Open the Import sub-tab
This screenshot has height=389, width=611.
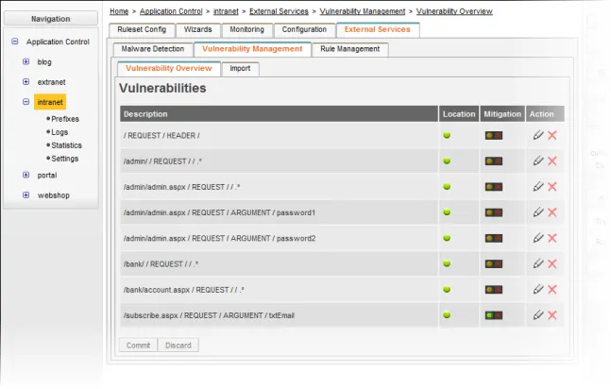(x=240, y=69)
